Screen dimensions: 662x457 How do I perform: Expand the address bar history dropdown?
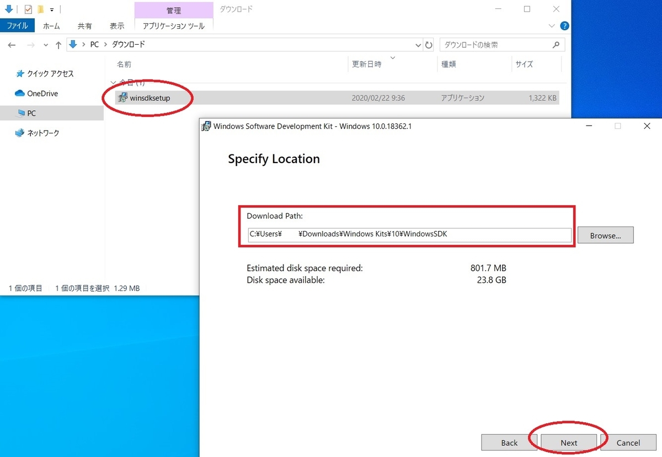tap(418, 45)
